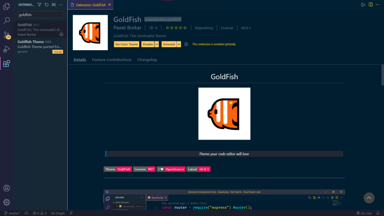Open the Run and Debug view

[7, 49]
